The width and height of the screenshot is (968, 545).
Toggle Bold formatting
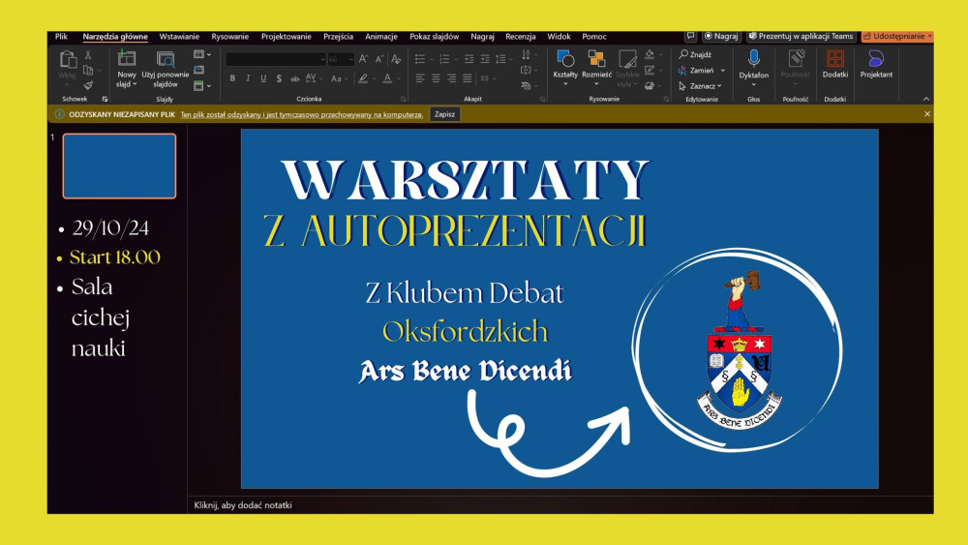[x=232, y=77]
